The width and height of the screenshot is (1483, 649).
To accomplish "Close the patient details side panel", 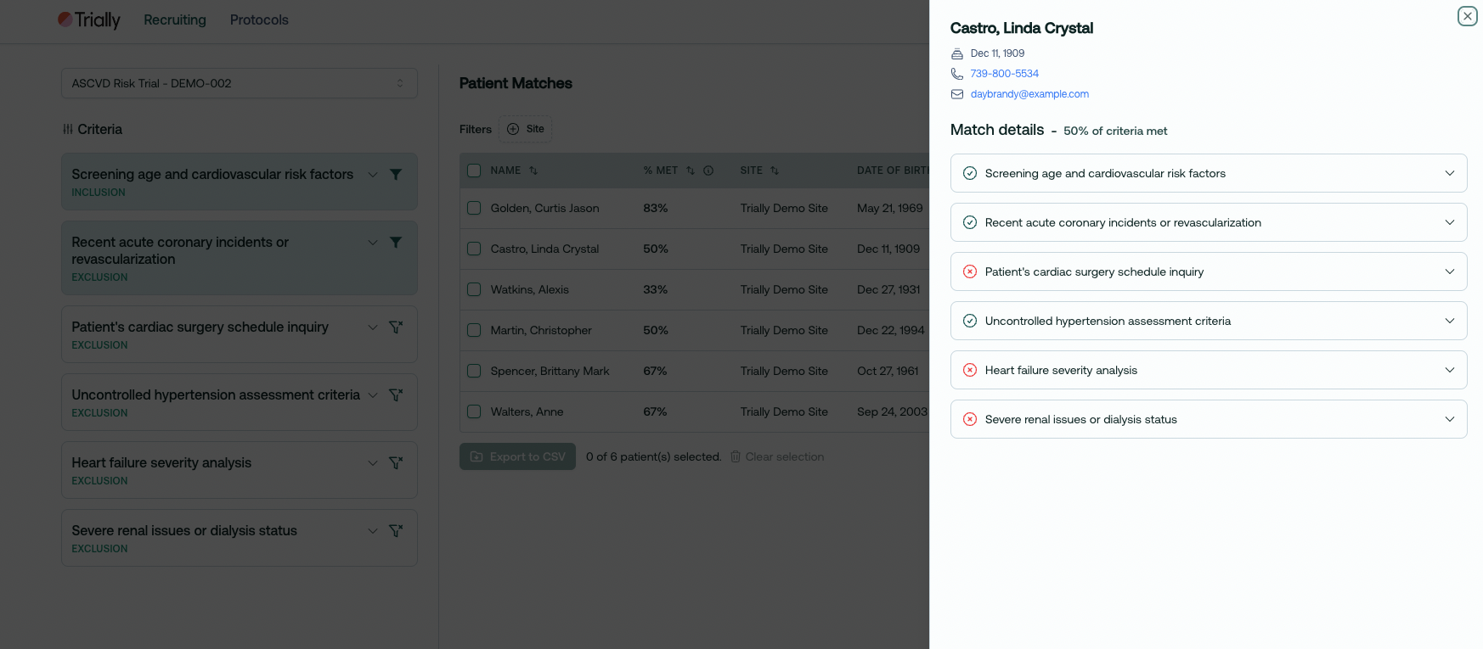I will pyautogui.click(x=1467, y=16).
